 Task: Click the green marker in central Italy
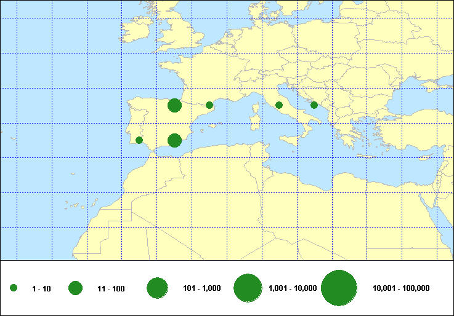[x=279, y=105]
